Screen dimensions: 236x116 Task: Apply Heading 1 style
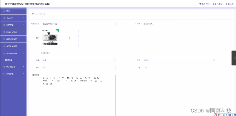(68, 78)
